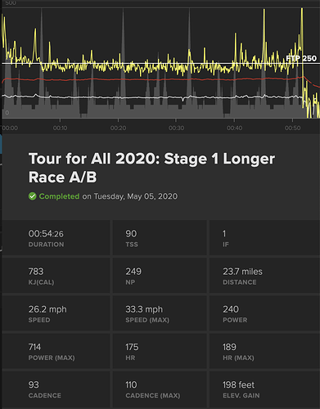Select the IF value tile

[264, 238]
